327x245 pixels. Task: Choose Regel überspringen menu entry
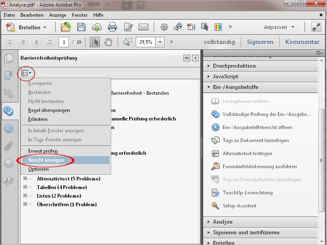66,110
